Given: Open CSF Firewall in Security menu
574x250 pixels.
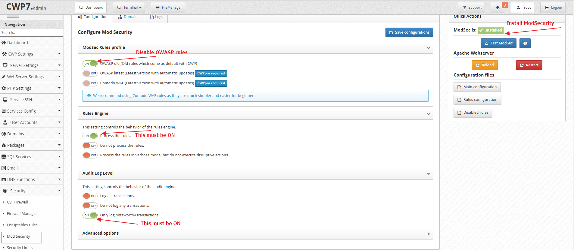Looking at the screenshot, I should pos(17,202).
